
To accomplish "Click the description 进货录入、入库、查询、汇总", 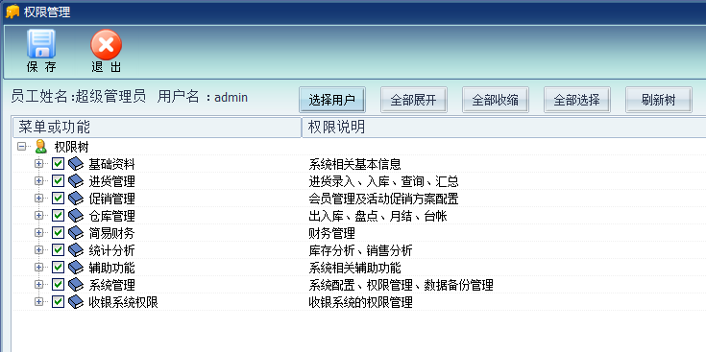I will tap(383, 181).
